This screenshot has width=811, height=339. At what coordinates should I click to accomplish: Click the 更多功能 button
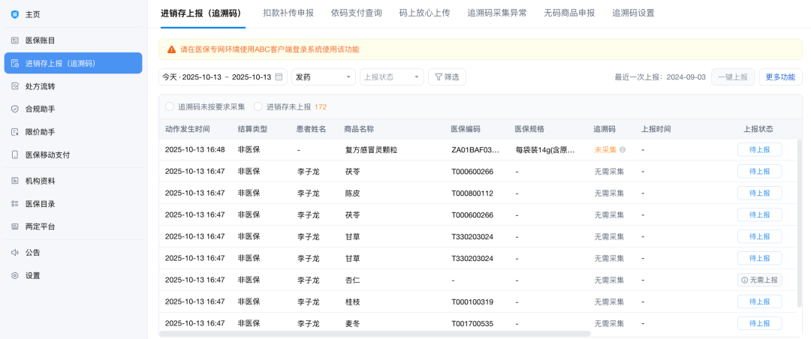pos(779,77)
